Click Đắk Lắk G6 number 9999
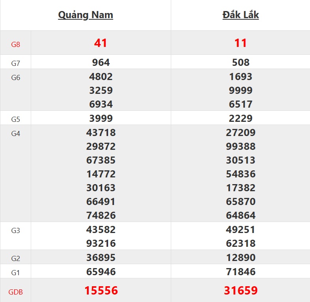The width and height of the screenshot is (310, 302). [x=241, y=90]
